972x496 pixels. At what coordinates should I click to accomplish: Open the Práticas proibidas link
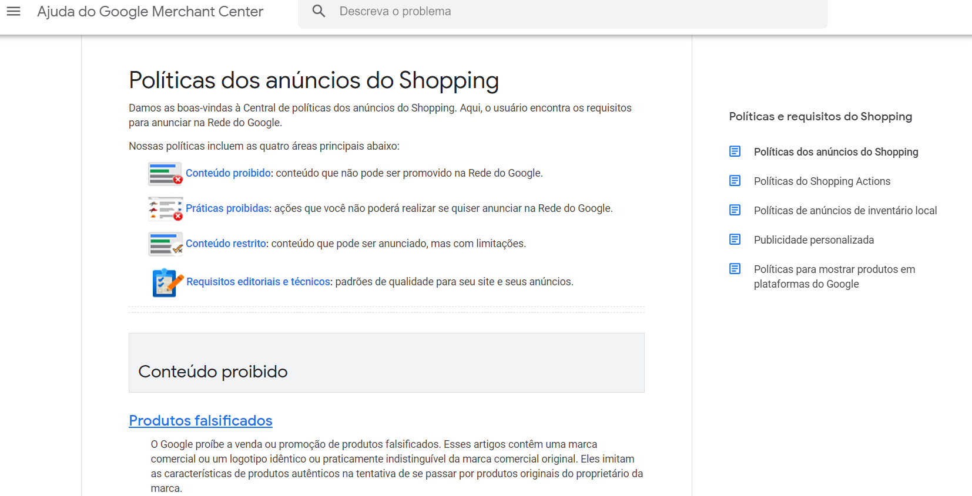227,208
